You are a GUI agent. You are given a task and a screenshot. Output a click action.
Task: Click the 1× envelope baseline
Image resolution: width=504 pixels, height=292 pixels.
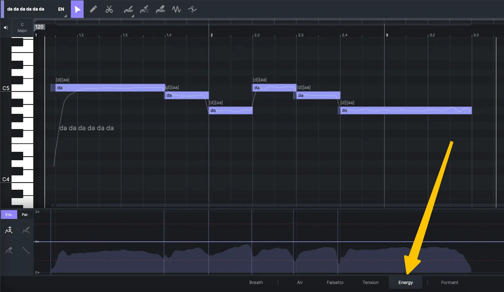pos(269,242)
